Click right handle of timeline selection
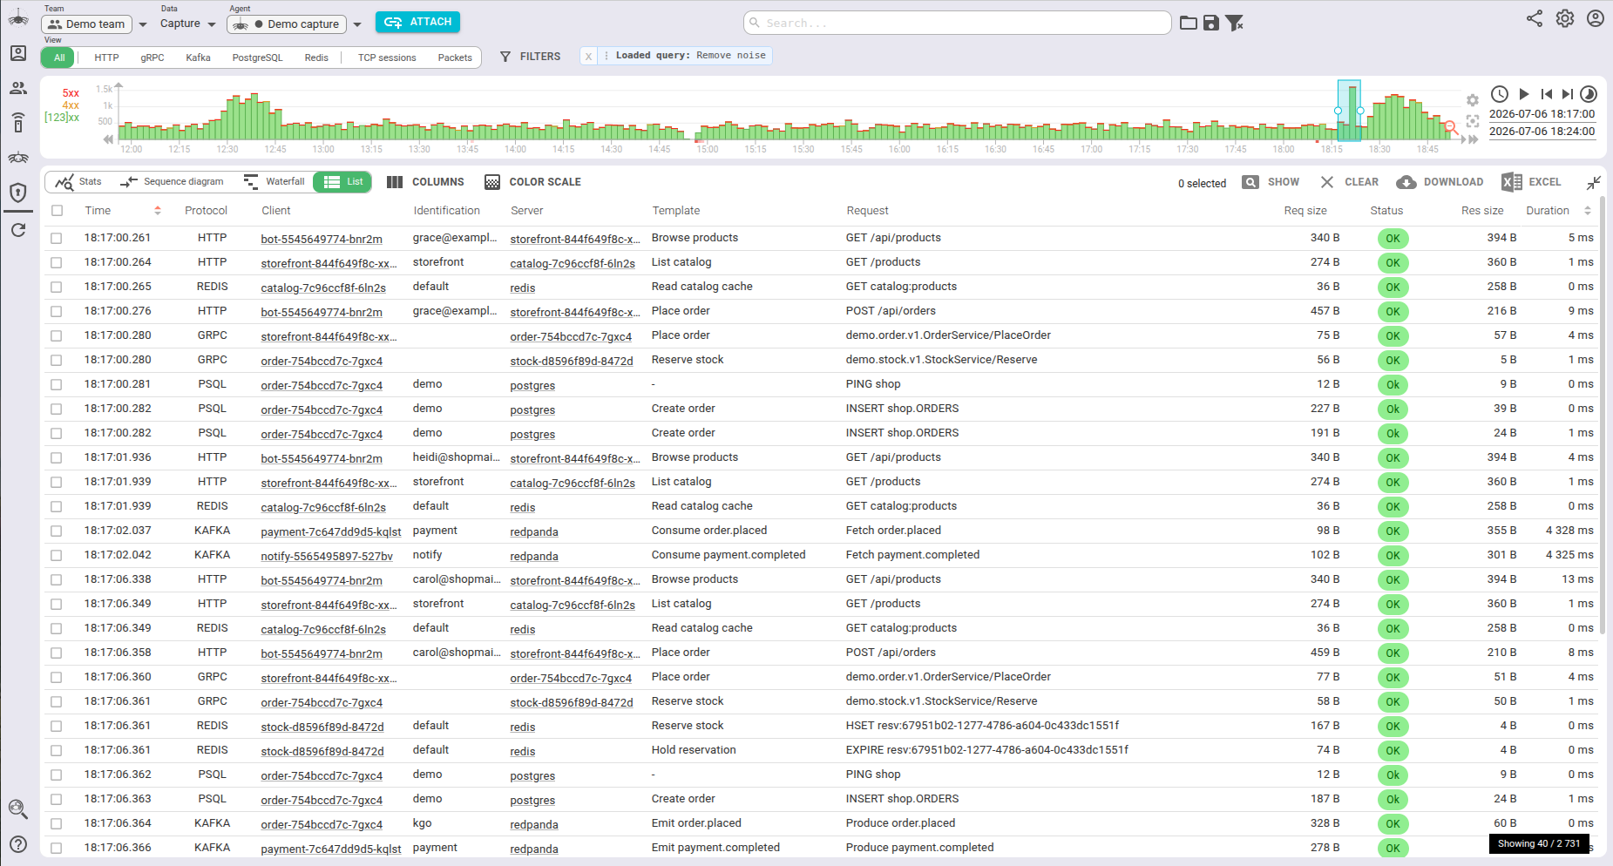This screenshot has height=866, width=1613. (1360, 111)
